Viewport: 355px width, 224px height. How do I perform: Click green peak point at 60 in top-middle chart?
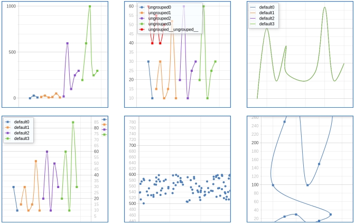[x=203, y=6]
